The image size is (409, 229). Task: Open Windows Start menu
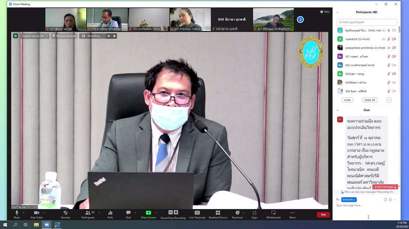pos(5,225)
